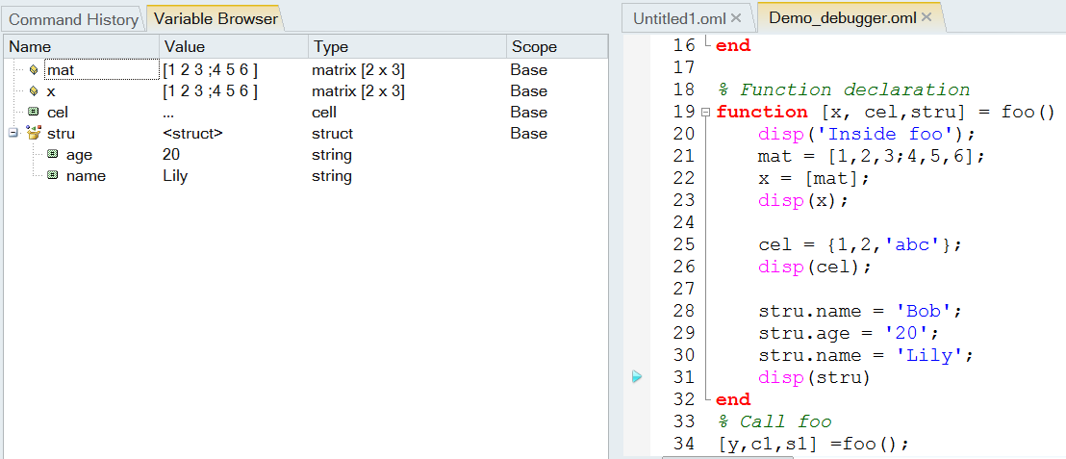Click the matrix icon beside mat variable
This screenshot has height=459, width=1066.
pyautogui.click(x=34, y=70)
